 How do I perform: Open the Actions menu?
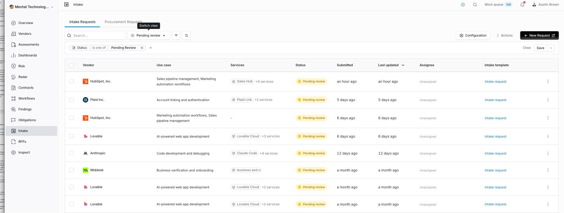[505, 35]
